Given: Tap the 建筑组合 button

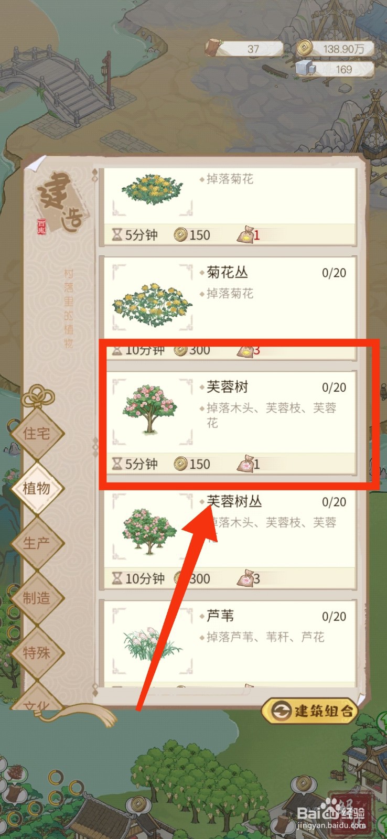Looking at the screenshot, I should [x=310, y=711].
